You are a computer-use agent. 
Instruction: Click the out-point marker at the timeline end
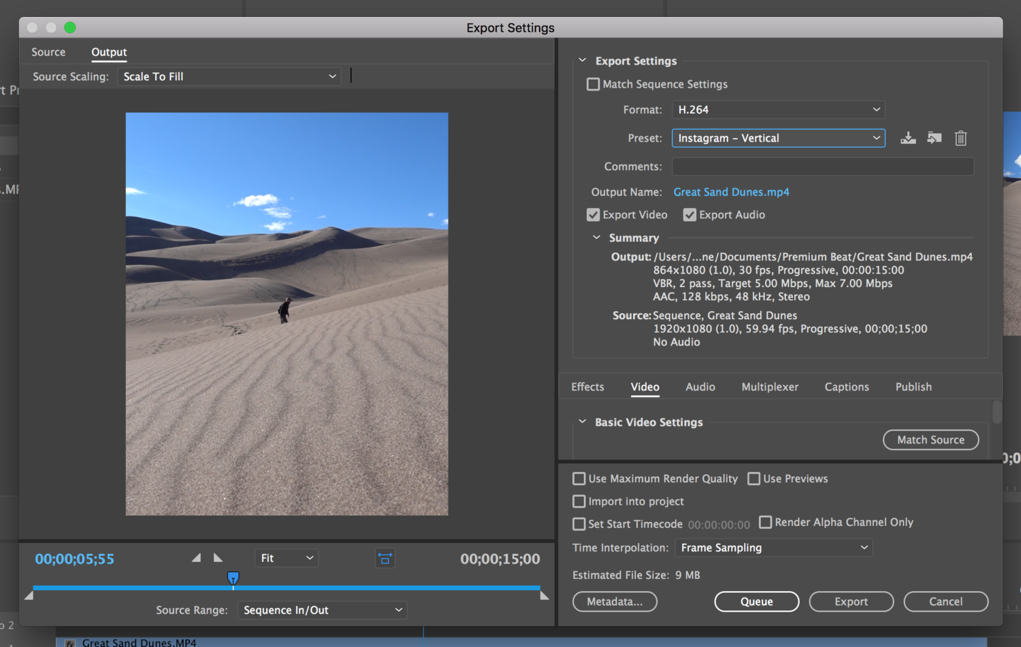point(544,595)
